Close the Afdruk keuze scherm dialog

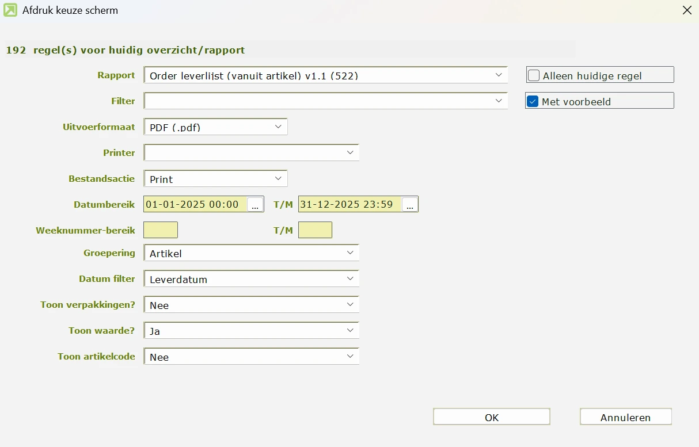coord(686,10)
